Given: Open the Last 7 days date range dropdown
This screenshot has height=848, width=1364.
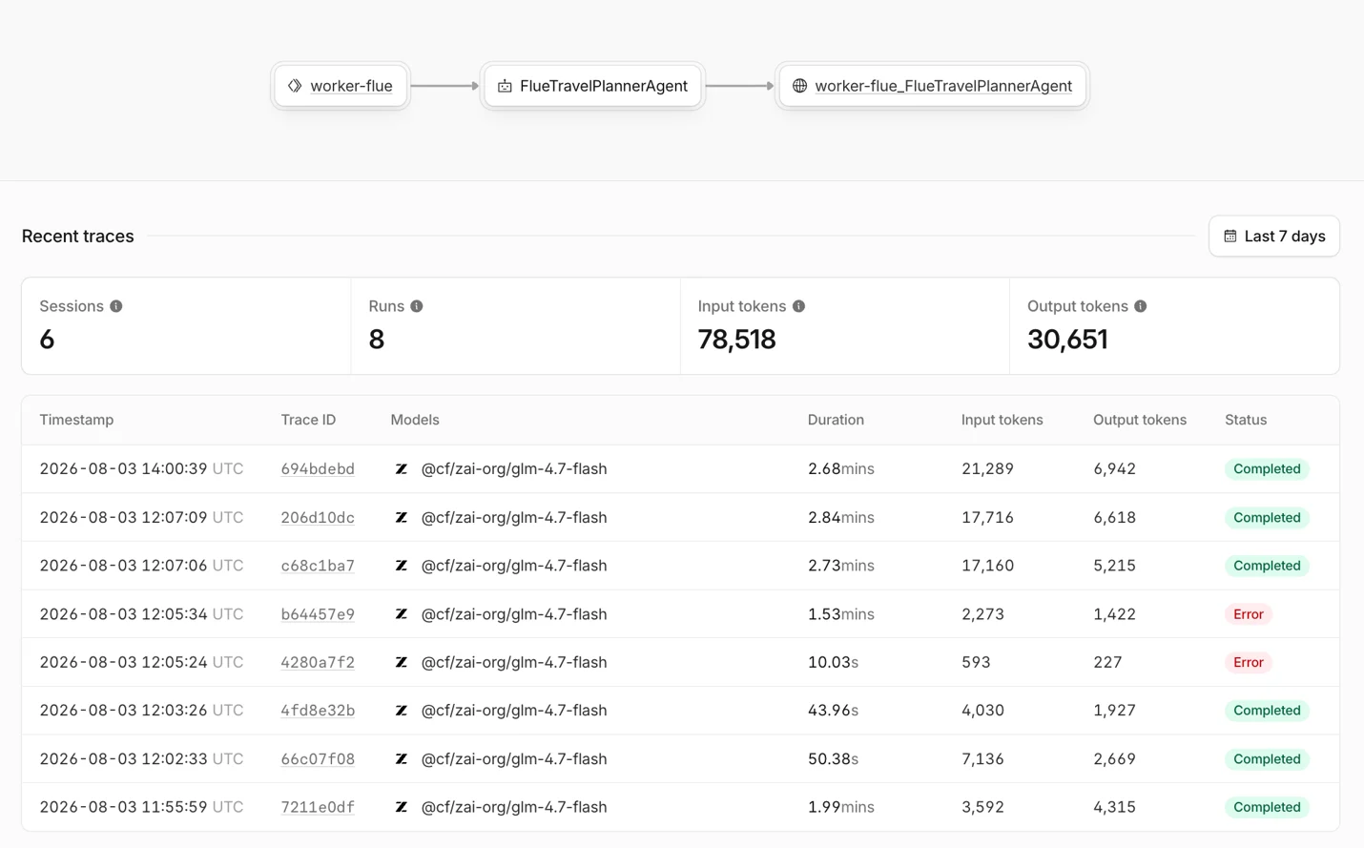Looking at the screenshot, I should 1274,237.
